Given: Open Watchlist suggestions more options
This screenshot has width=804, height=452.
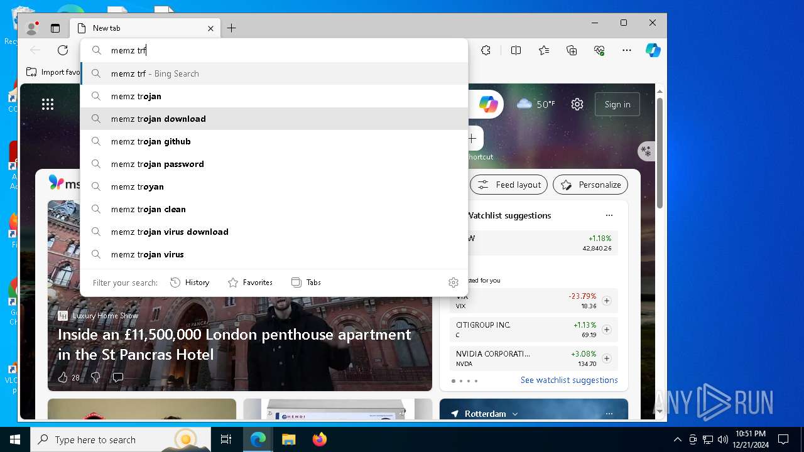Looking at the screenshot, I should [x=609, y=215].
